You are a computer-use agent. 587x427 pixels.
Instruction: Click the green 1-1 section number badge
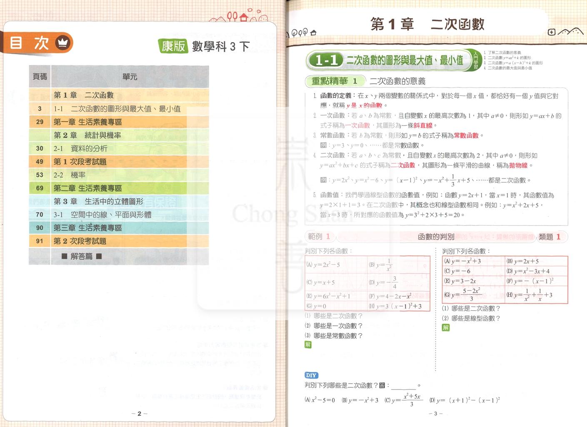tap(327, 60)
